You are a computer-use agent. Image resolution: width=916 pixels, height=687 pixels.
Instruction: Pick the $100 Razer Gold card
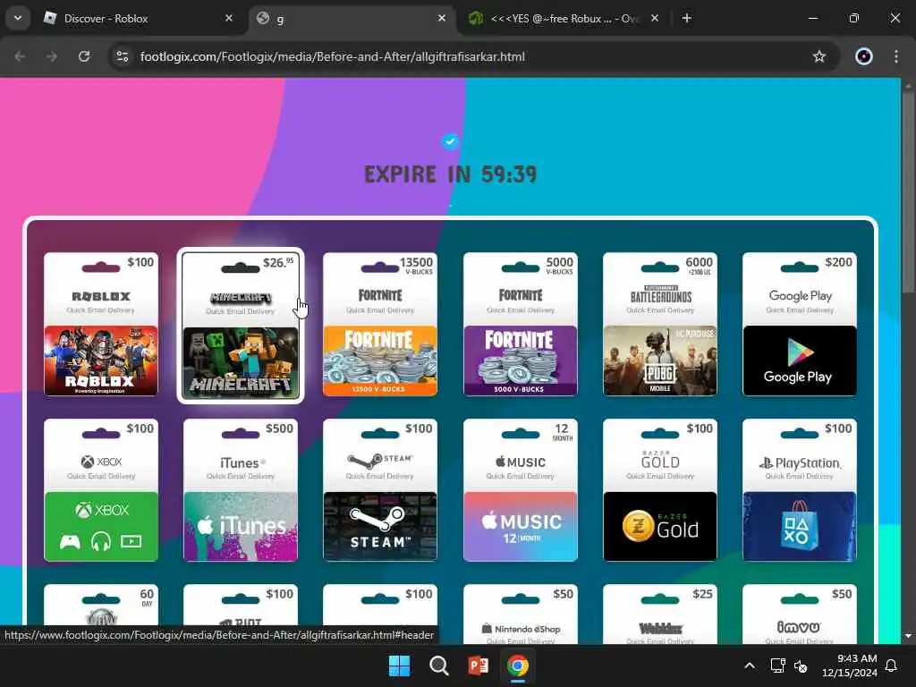pyautogui.click(x=660, y=490)
